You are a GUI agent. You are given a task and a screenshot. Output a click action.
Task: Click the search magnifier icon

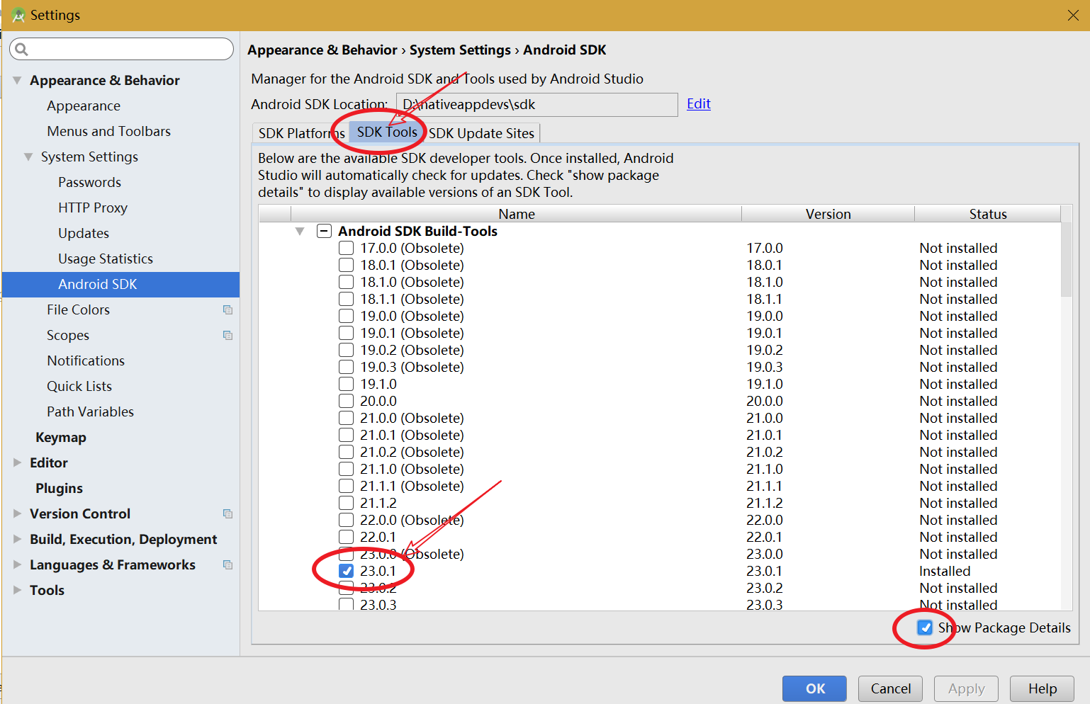21,49
